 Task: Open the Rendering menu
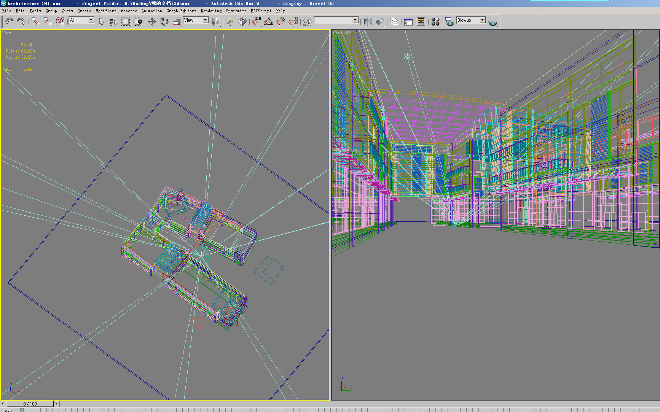[x=211, y=11]
